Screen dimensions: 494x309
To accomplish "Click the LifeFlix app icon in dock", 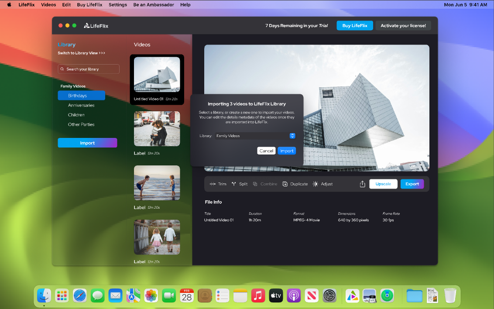I will click(352, 296).
